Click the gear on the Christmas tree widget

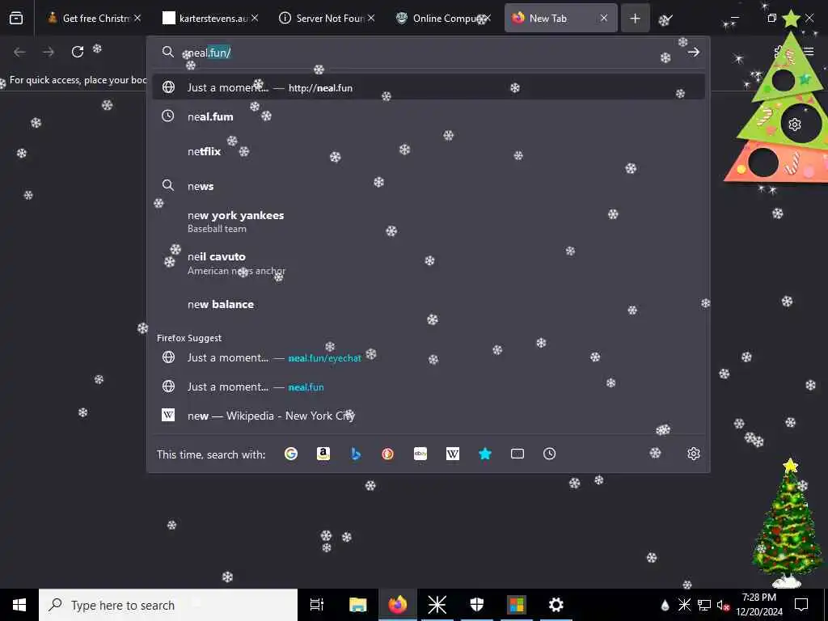(795, 124)
